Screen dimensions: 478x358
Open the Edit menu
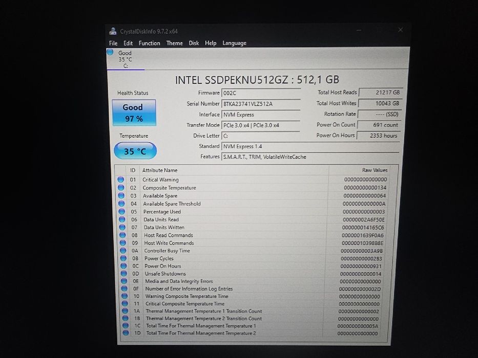tap(128, 43)
